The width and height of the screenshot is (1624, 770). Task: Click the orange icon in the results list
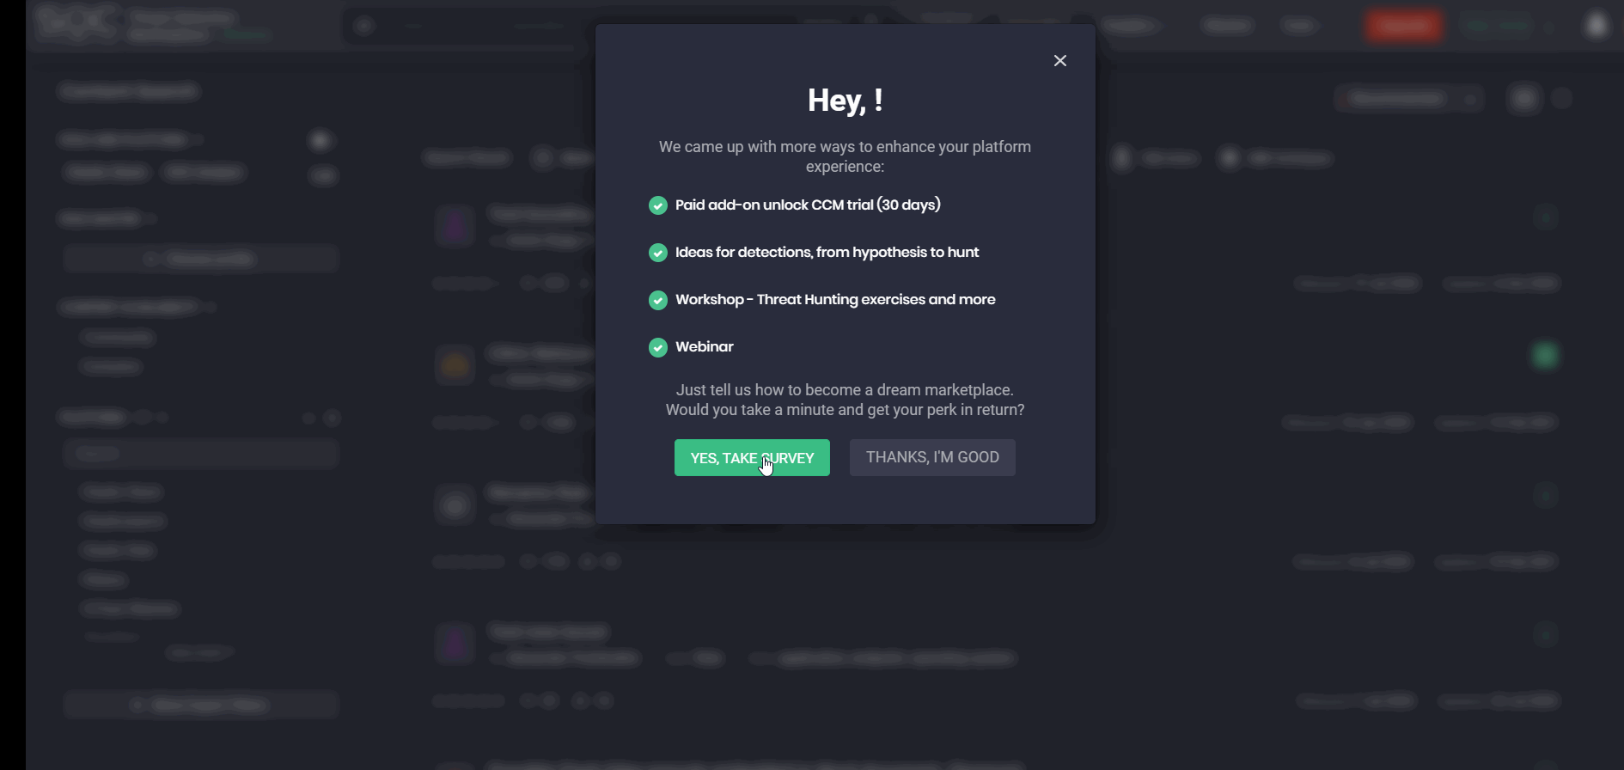point(455,365)
